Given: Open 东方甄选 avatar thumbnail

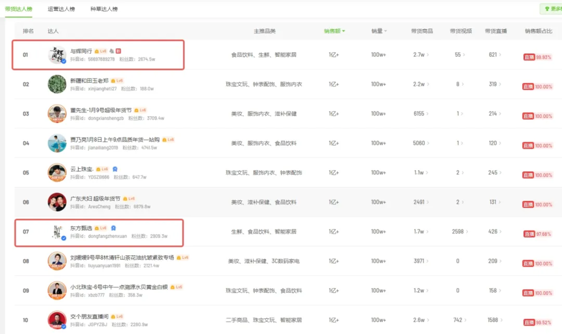Looking at the screenshot, I should click(57, 232).
